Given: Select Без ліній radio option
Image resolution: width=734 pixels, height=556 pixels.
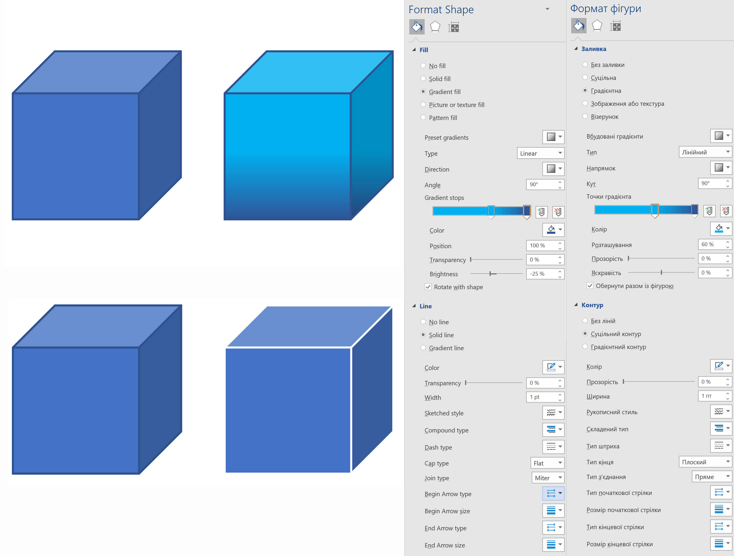Looking at the screenshot, I should [x=585, y=320].
